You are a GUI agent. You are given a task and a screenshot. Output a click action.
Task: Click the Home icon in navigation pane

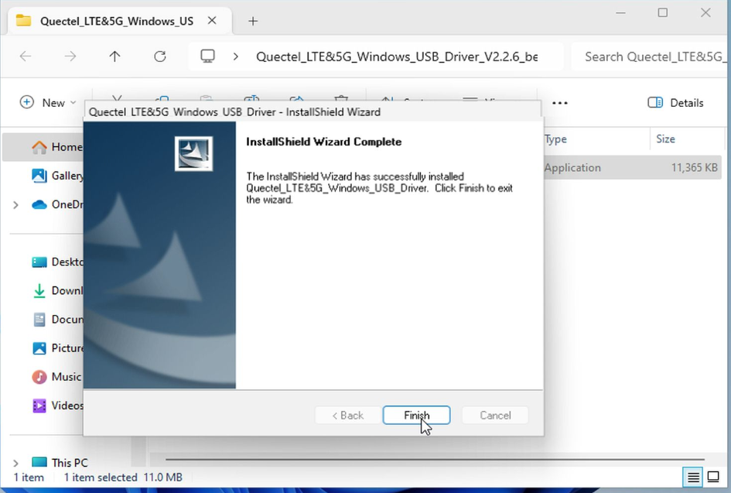[39, 147]
